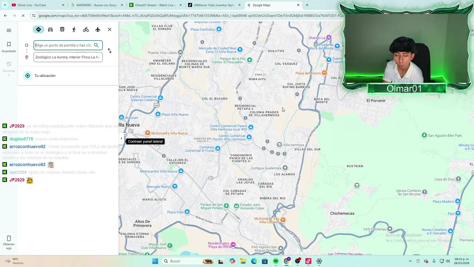Click Plaza Villa Nueva shopping marker
Screen dimensions: 474x267
pyautogui.click(x=158, y=114)
